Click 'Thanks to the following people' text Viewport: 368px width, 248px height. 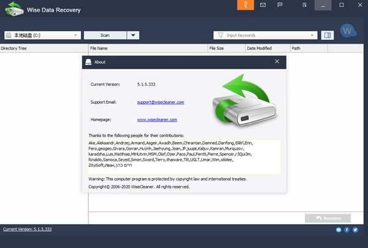click(x=136, y=136)
